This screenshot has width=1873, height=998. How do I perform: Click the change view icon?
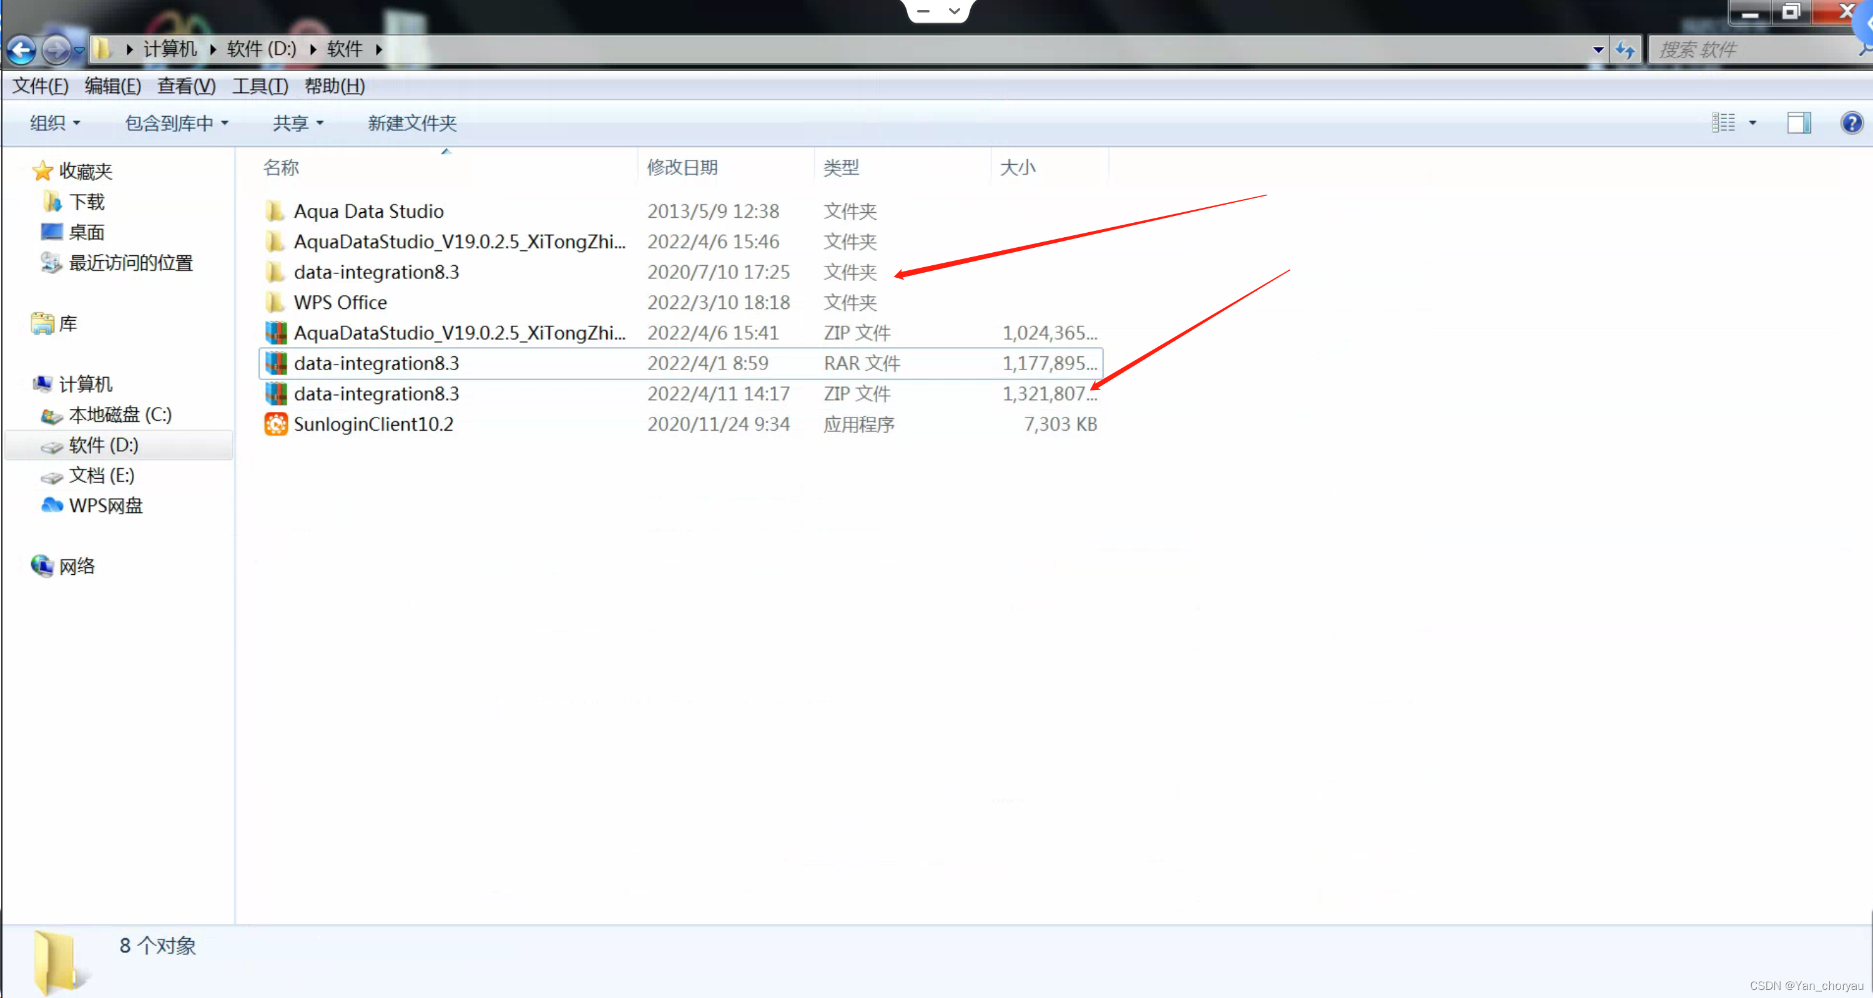pyautogui.click(x=1723, y=123)
